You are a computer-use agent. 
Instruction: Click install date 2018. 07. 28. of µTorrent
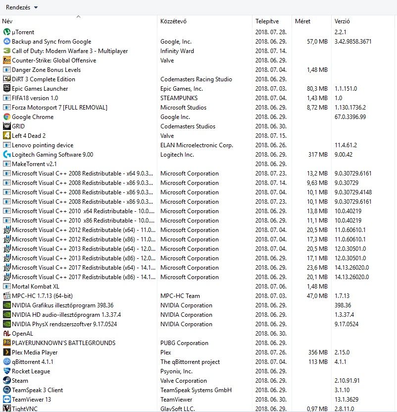[x=271, y=32]
